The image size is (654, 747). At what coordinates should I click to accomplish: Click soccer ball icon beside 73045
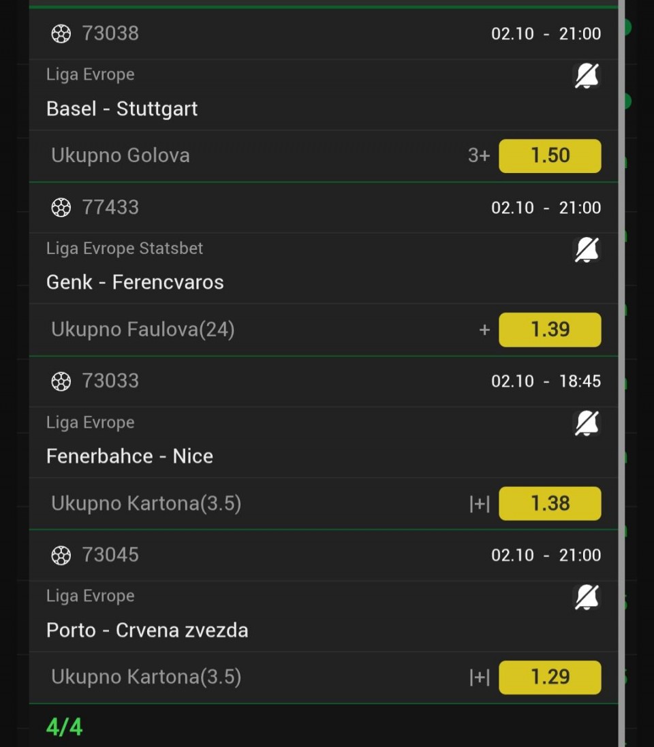[x=61, y=555]
